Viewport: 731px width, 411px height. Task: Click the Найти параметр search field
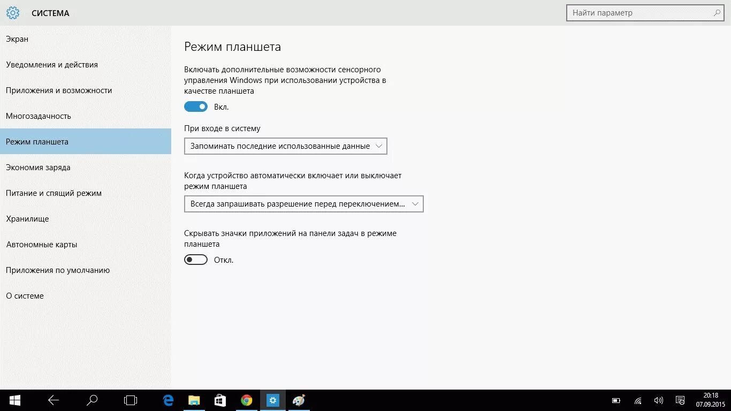646,13
